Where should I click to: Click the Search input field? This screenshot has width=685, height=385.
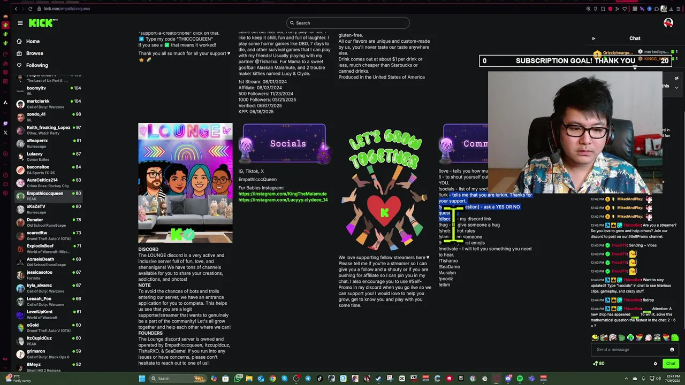pyautogui.click(x=348, y=22)
